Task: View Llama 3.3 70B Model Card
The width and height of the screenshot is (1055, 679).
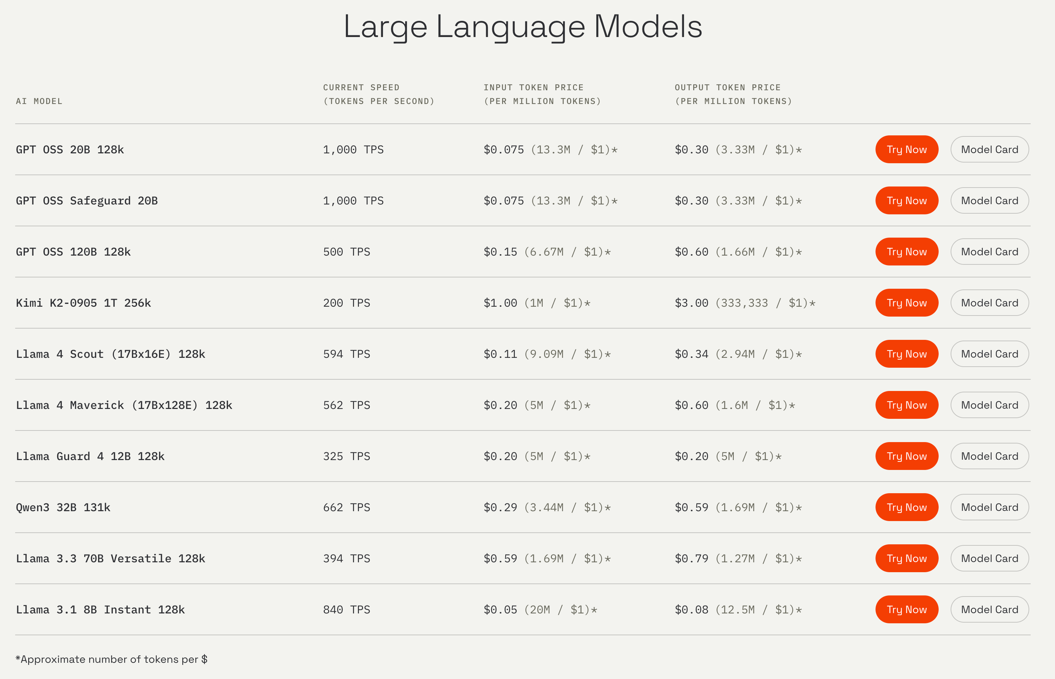Action: [989, 559]
